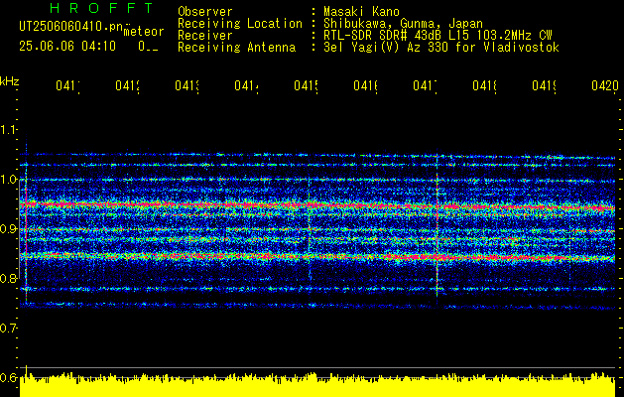Screen dimensions: 624x397
Task: Click the 0420 time marker
Action: [x=605, y=85]
